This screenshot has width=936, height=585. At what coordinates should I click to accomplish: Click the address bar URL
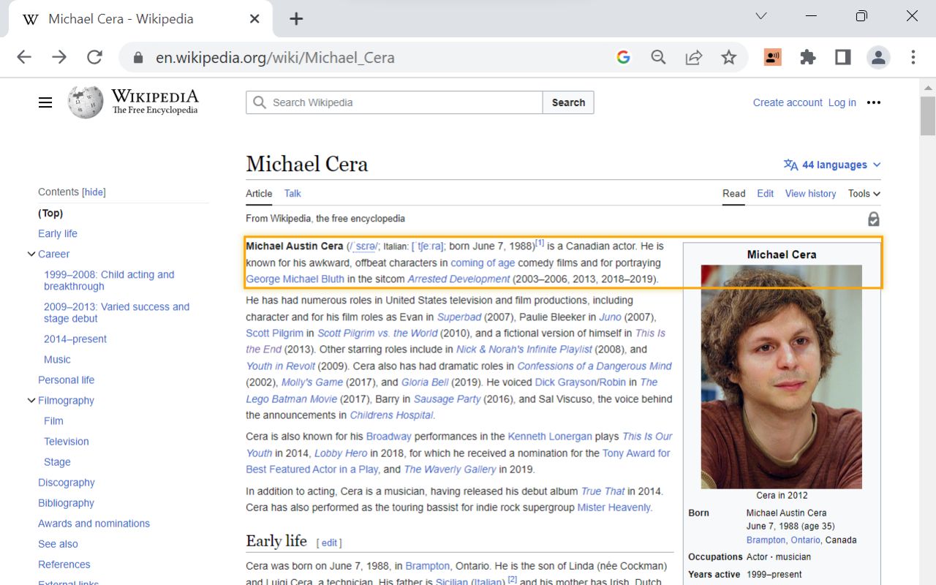(275, 58)
